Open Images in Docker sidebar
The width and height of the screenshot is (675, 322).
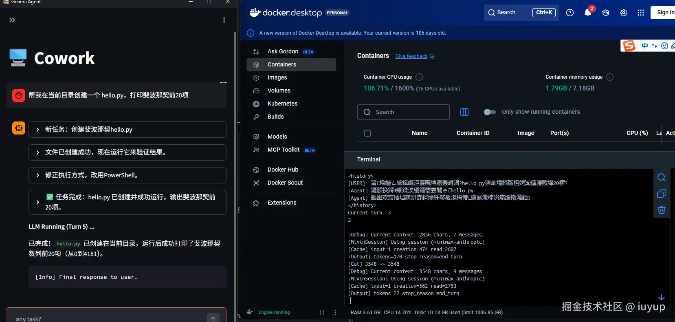(x=291, y=77)
